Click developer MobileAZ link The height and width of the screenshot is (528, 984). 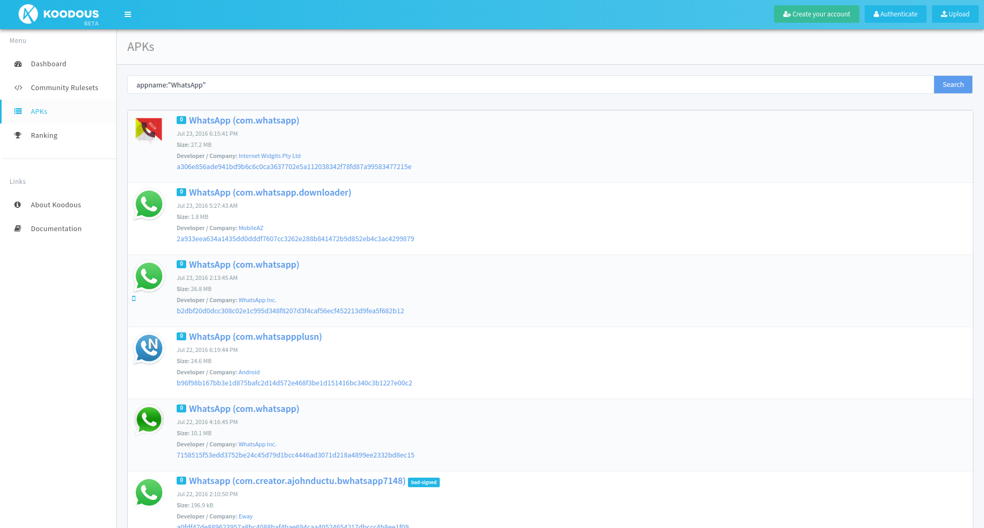point(251,228)
